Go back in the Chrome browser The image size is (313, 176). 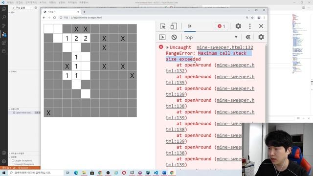(x=44, y=18)
